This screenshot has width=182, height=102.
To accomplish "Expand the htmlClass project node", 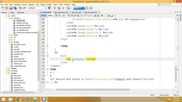I will point(7,71).
